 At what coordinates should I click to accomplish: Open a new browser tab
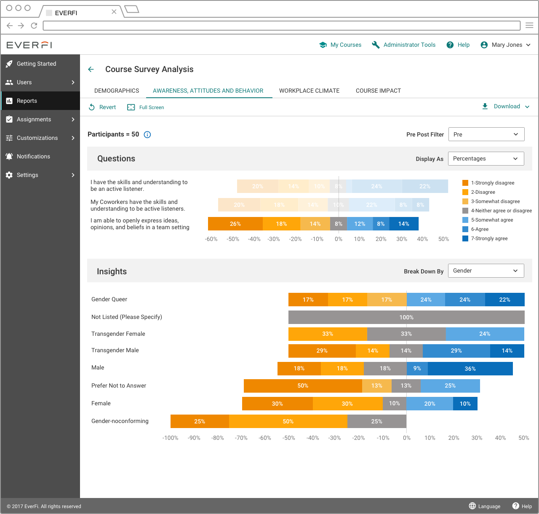pyautogui.click(x=132, y=9)
